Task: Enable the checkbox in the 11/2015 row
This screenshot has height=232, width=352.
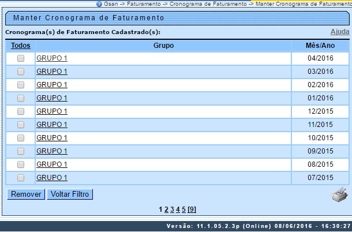Action: [21, 125]
